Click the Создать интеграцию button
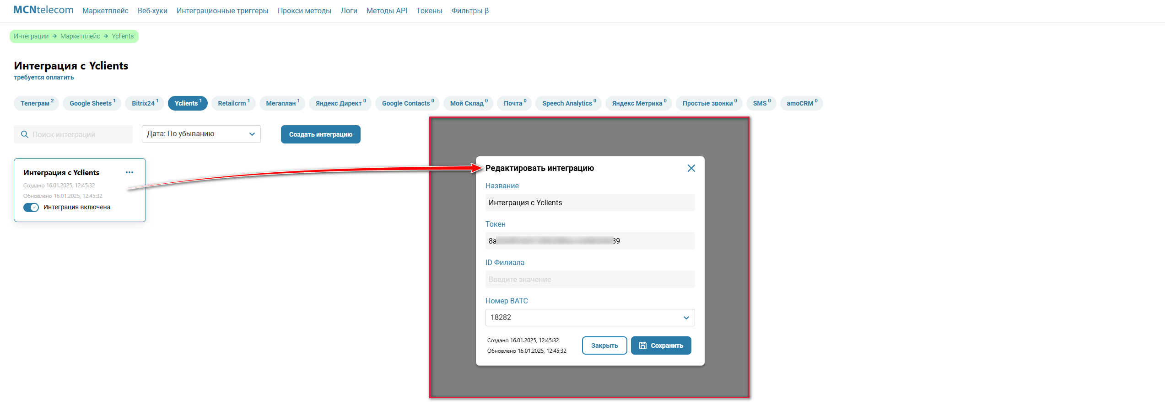The width and height of the screenshot is (1165, 409). [x=321, y=134]
